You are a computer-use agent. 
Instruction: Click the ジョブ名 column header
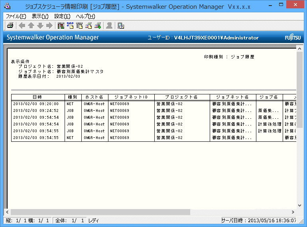[x=270, y=97]
